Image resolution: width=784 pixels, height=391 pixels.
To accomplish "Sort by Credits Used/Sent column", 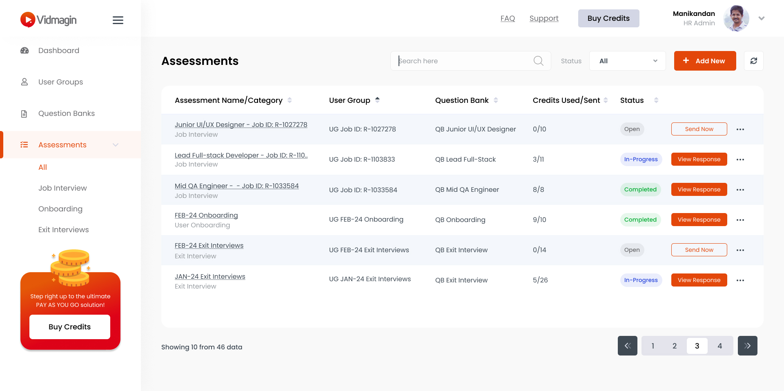I will [x=606, y=100].
